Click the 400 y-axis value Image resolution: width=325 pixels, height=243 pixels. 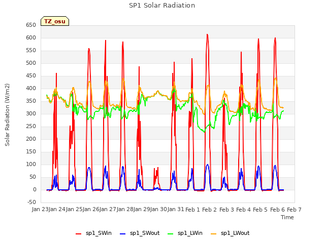31,89
